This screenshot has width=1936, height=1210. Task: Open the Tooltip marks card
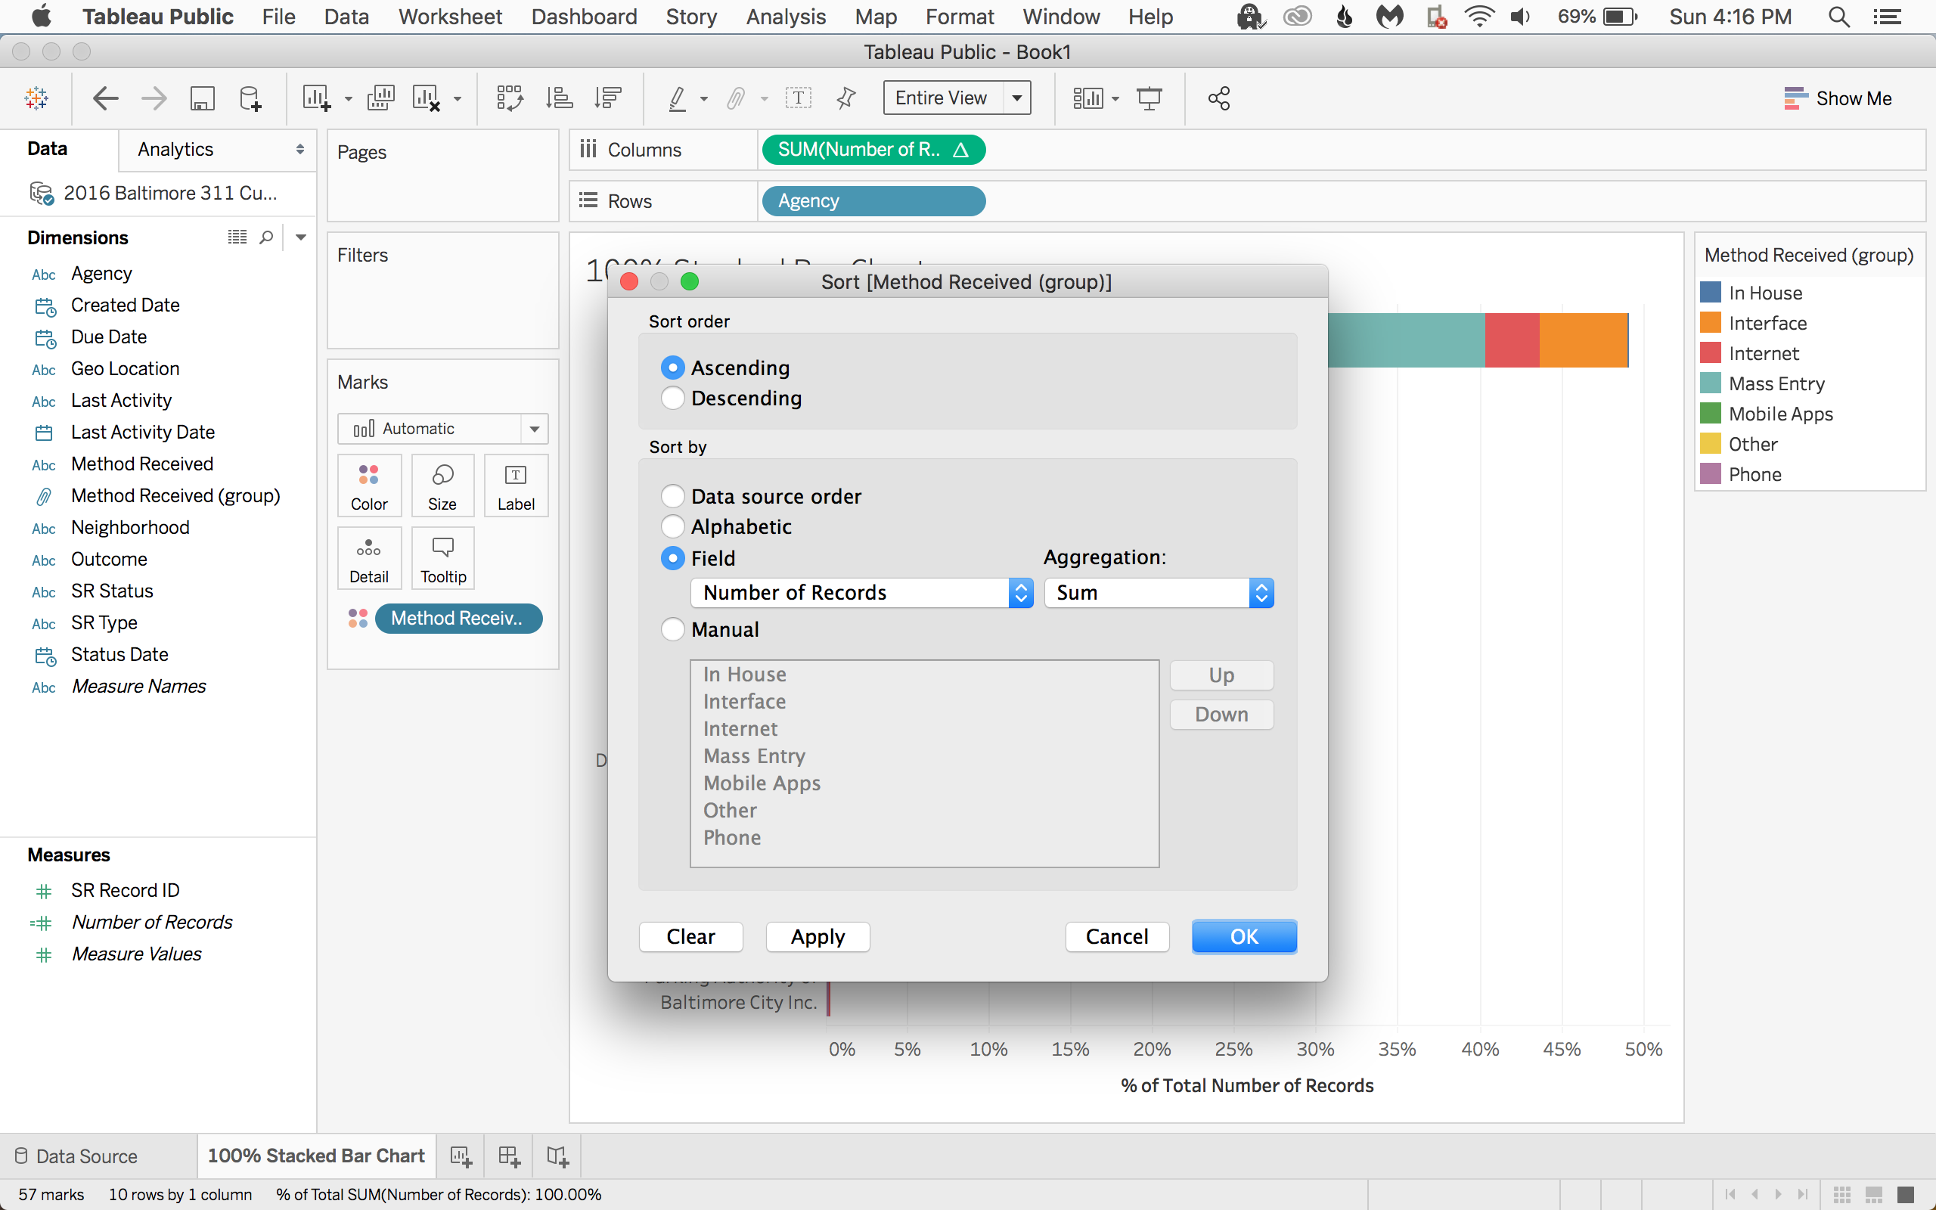[442, 559]
